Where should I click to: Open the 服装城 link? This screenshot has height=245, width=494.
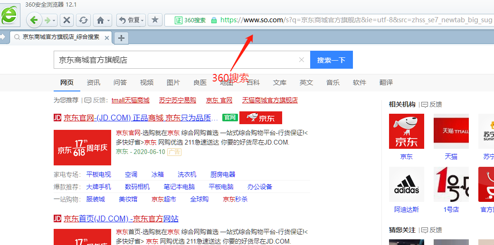(95, 199)
